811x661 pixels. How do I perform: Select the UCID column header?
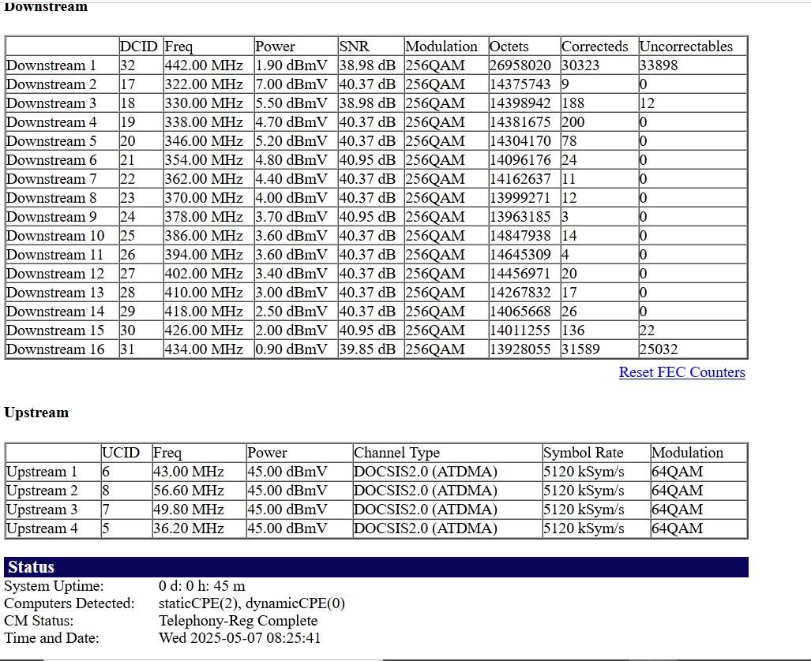121,453
